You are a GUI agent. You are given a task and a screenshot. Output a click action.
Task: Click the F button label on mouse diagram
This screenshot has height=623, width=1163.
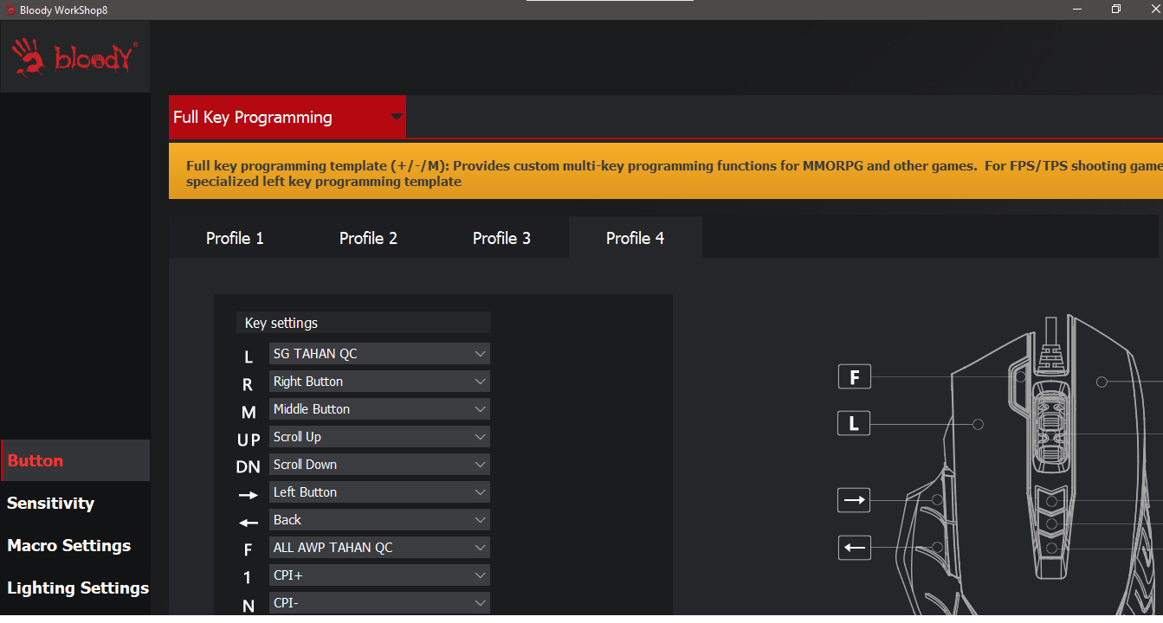click(854, 377)
